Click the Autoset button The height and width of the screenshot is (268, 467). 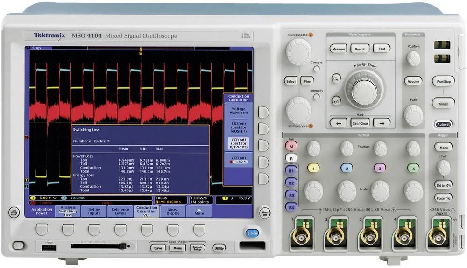[443, 124]
